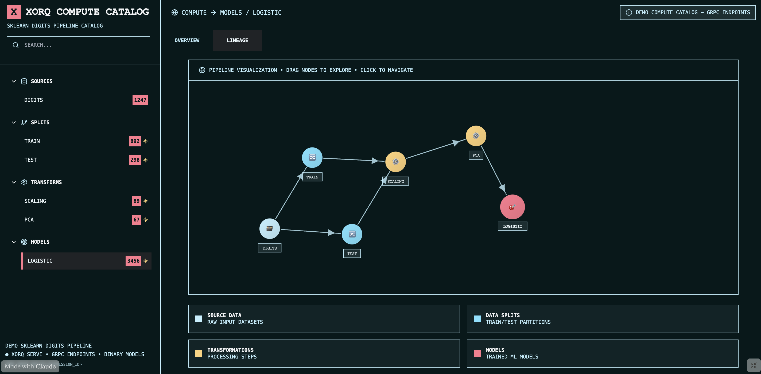The image size is (761, 374).
Task: Open MODELS / LOGISTIC breadcrumb
Action: pyautogui.click(x=251, y=12)
